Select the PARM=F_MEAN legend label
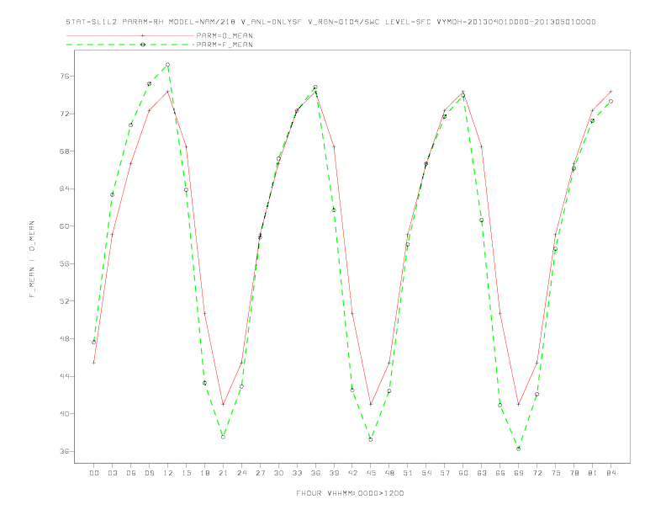This screenshot has height=515, width=666. click(225, 45)
